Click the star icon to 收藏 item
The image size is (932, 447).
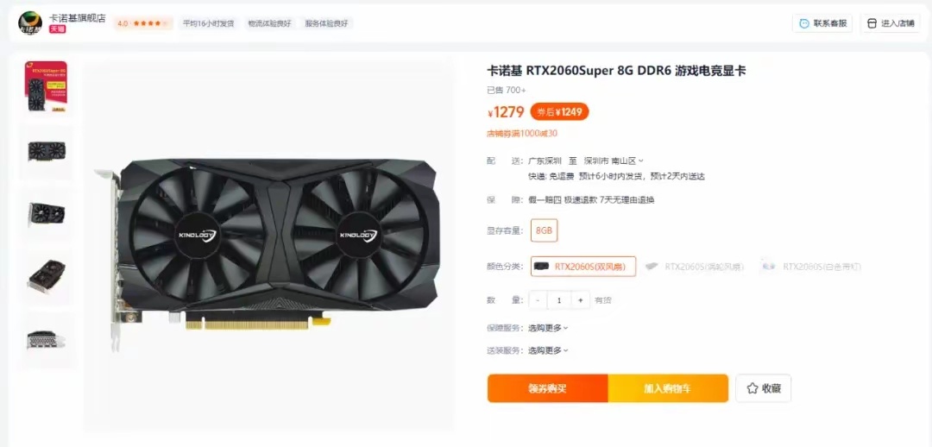click(752, 388)
